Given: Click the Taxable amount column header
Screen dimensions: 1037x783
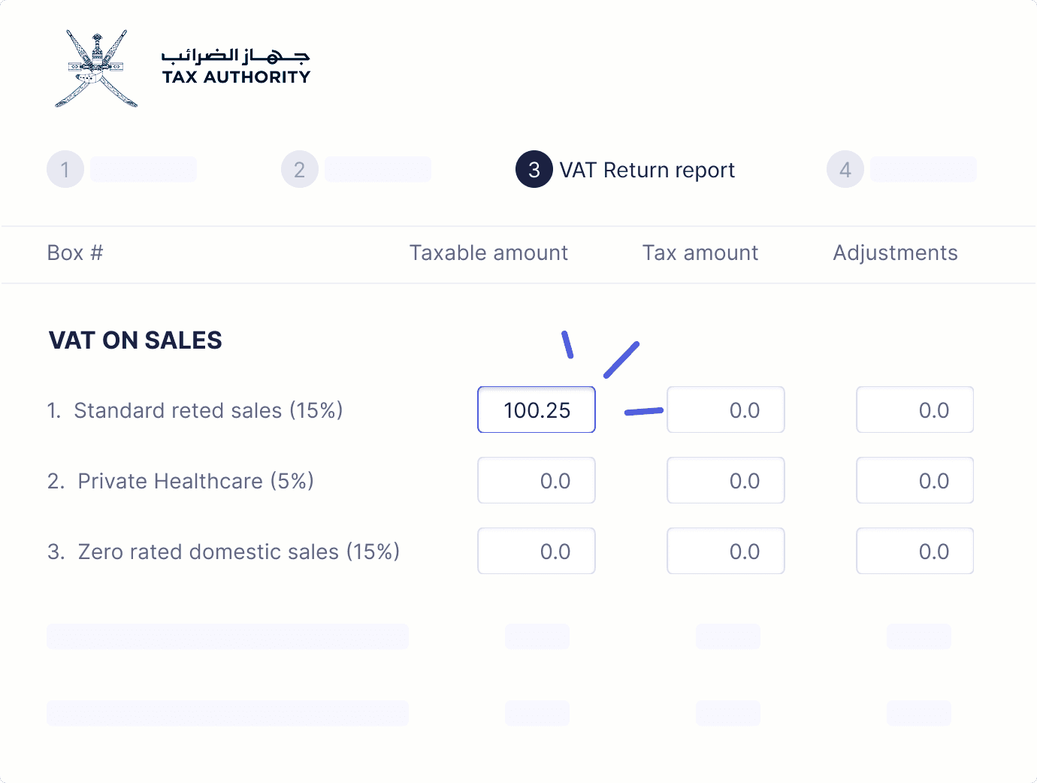Looking at the screenshot, I should point(488,253).
